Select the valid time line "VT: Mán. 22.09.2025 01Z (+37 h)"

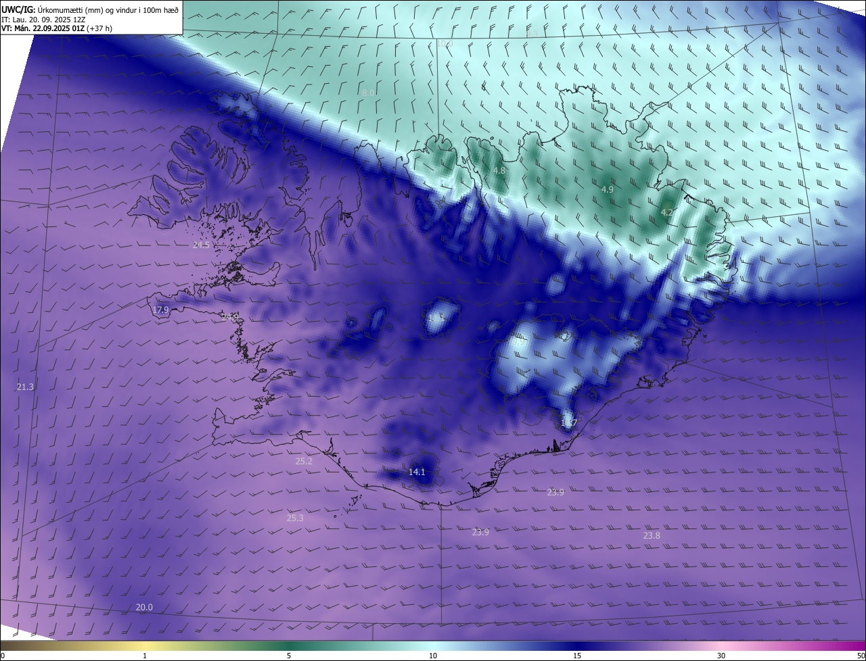click(57, 28)
